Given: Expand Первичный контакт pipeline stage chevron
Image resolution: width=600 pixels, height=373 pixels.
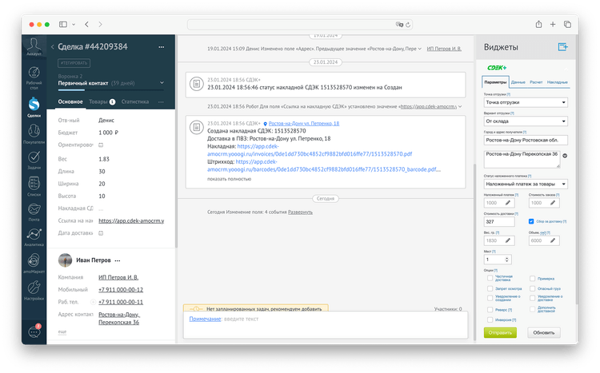Looking at the screenshot, I should coord(162,83).
